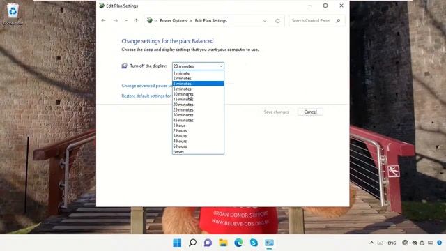Select 30 minutes option
The height and width of the screenshot is (251, 446).
coord(198,115)
